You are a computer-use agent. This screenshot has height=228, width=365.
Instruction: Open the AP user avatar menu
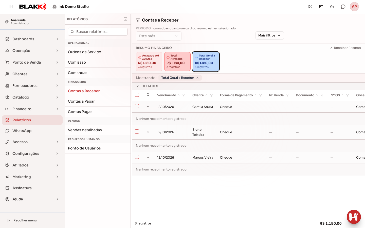coord(354,7)
